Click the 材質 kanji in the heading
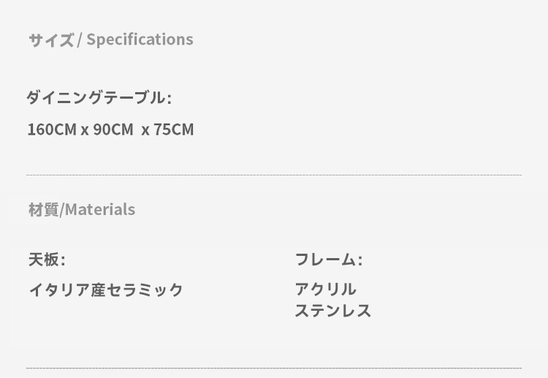 point(43,209)
